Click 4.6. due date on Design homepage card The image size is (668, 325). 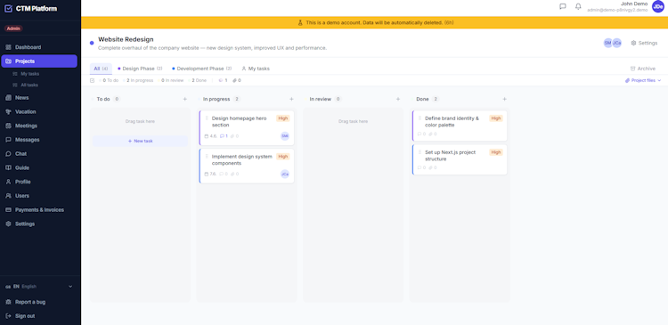click(211, 136)
